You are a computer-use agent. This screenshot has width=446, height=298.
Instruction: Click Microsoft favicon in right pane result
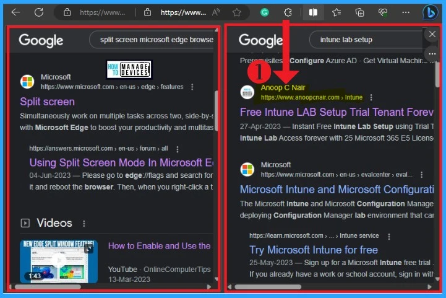pyautogui.click(x=247, y=170)
